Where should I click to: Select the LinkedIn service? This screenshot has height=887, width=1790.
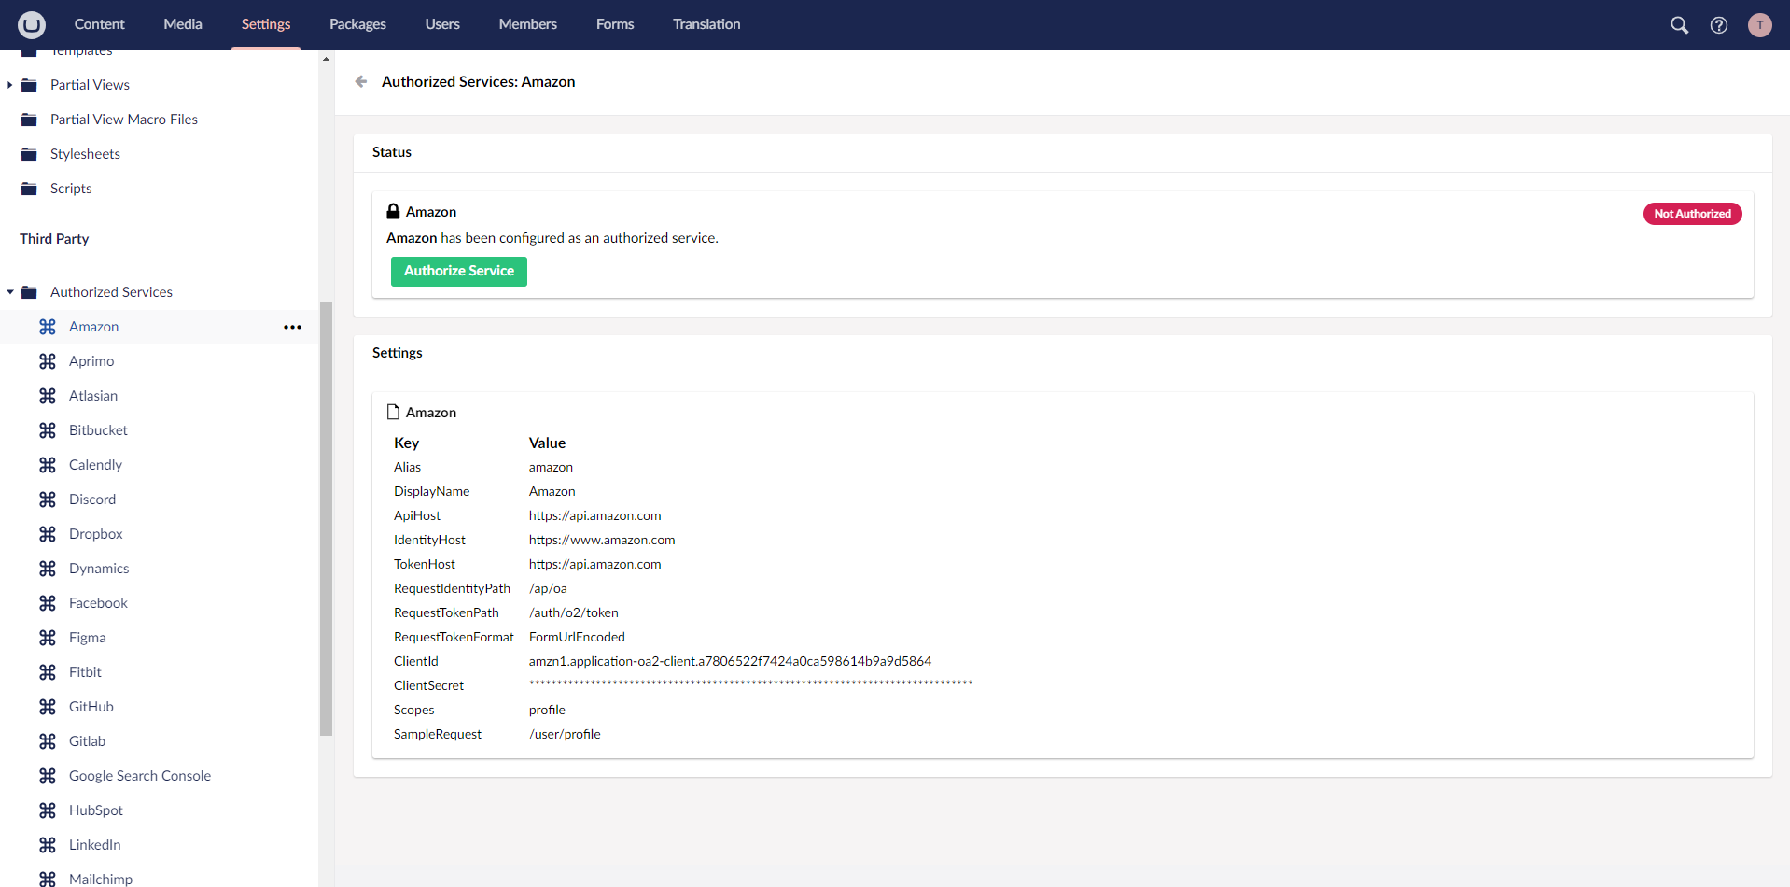[x=95, y=845]
